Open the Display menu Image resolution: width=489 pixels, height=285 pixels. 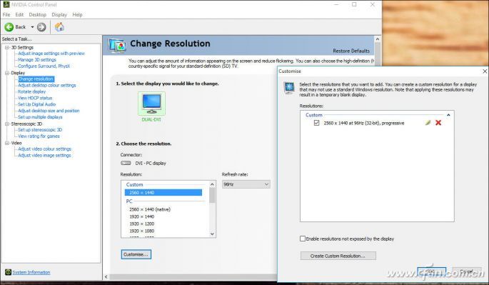59,15
